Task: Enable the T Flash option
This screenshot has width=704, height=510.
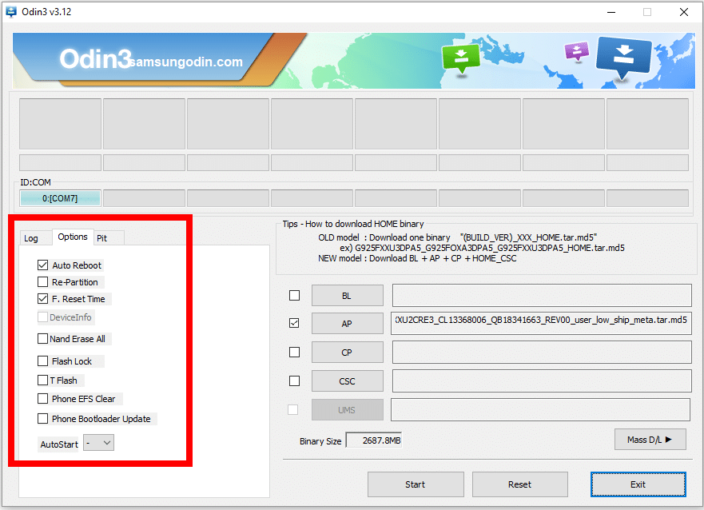Action: [x=42, y=381]
